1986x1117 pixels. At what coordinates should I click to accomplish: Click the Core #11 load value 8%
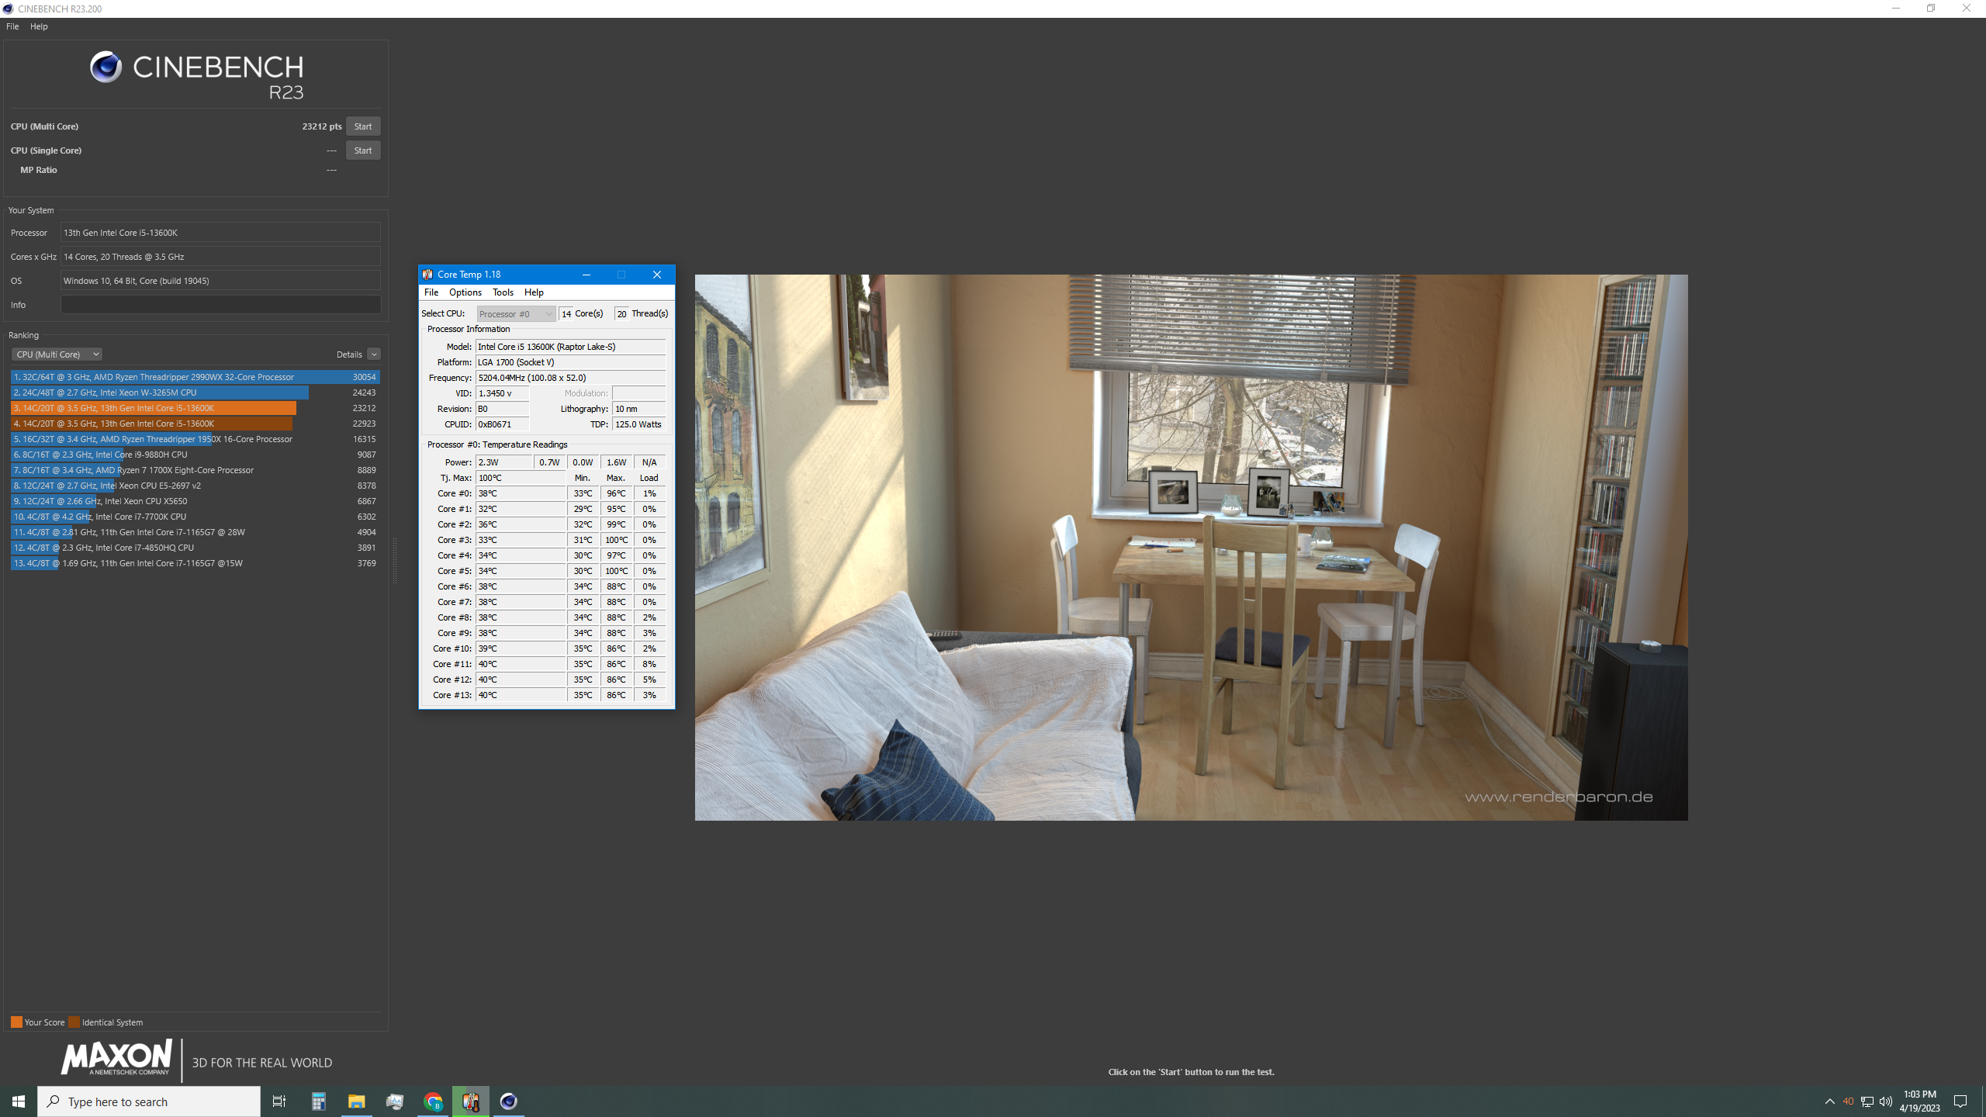[649, 664]
